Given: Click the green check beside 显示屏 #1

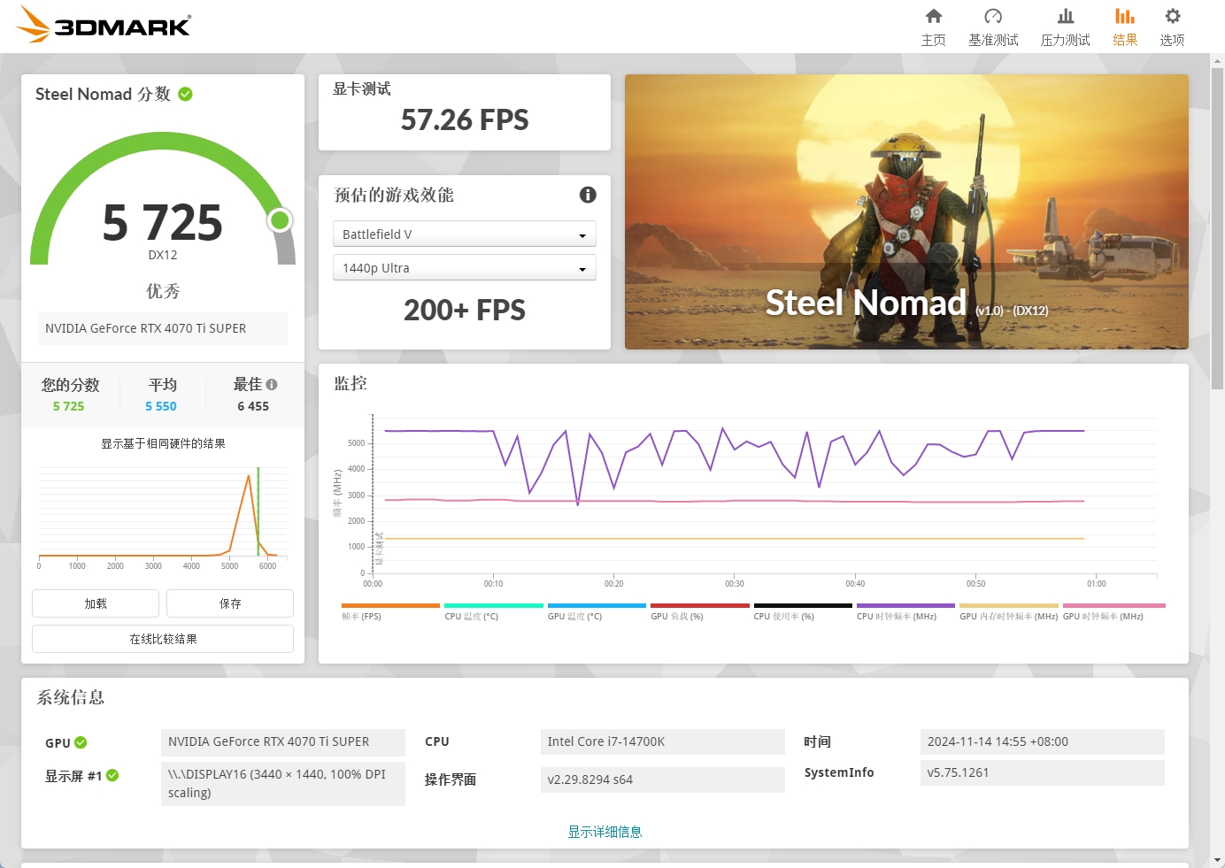Looking at the screenshot, I should coord(112,775).
